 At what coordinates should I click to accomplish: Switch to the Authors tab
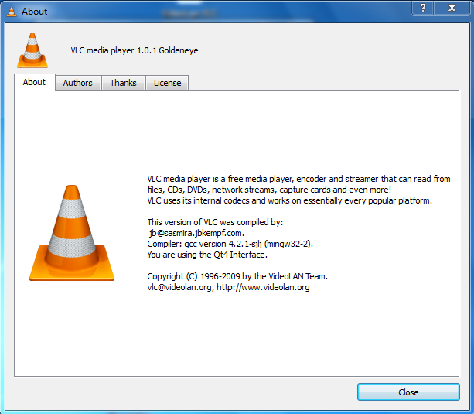(77, 83)
